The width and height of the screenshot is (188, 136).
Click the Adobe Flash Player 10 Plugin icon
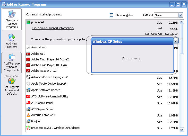(x=28, y=65)
